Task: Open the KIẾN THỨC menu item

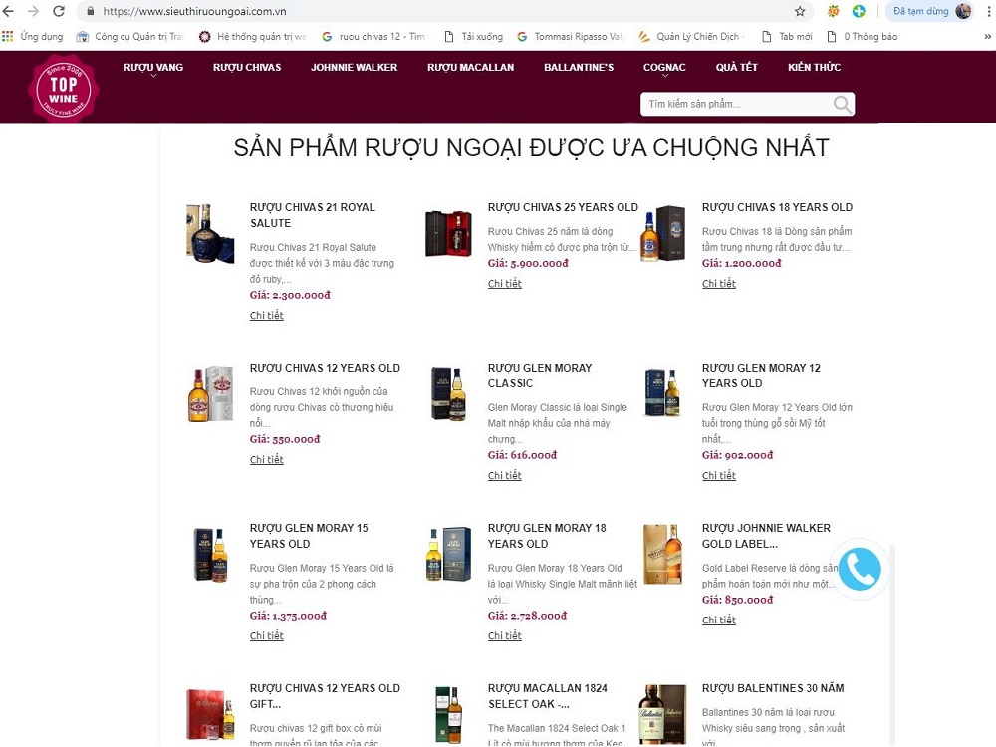Action: (815, 68)
